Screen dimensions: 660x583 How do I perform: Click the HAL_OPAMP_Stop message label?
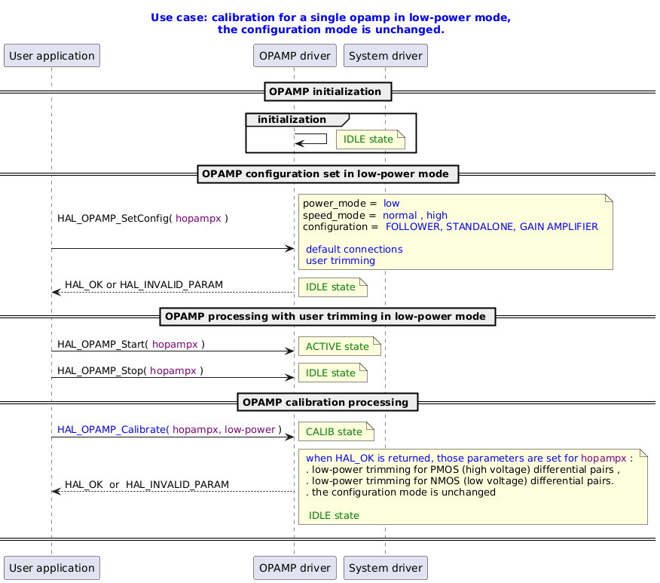(129, 370)
